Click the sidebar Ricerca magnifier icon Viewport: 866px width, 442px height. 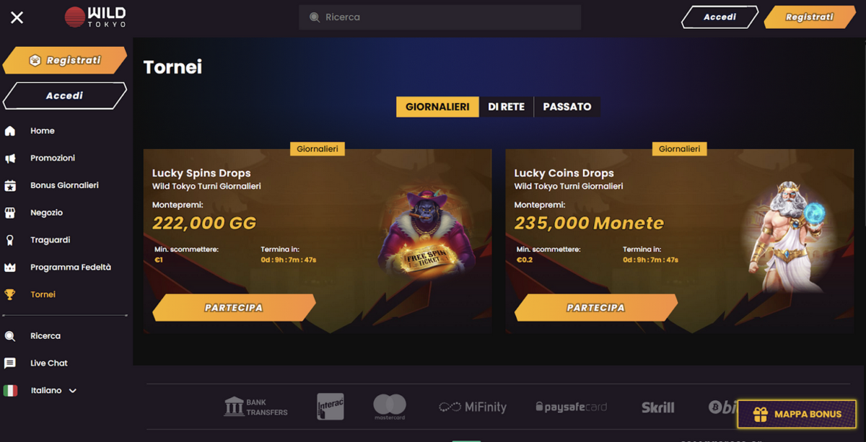tap(10, 336)
